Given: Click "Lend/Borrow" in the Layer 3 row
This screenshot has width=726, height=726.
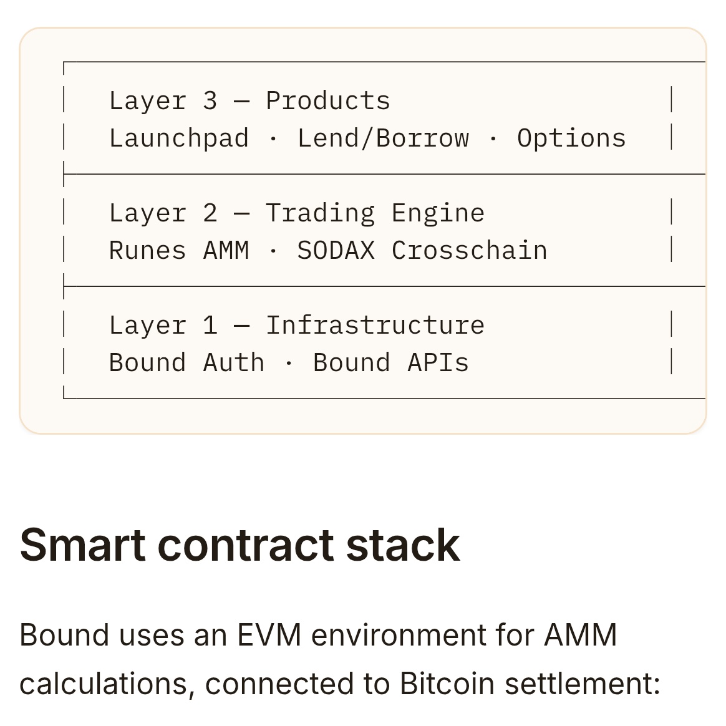Looking at the screenshot, I should [383, 138].
